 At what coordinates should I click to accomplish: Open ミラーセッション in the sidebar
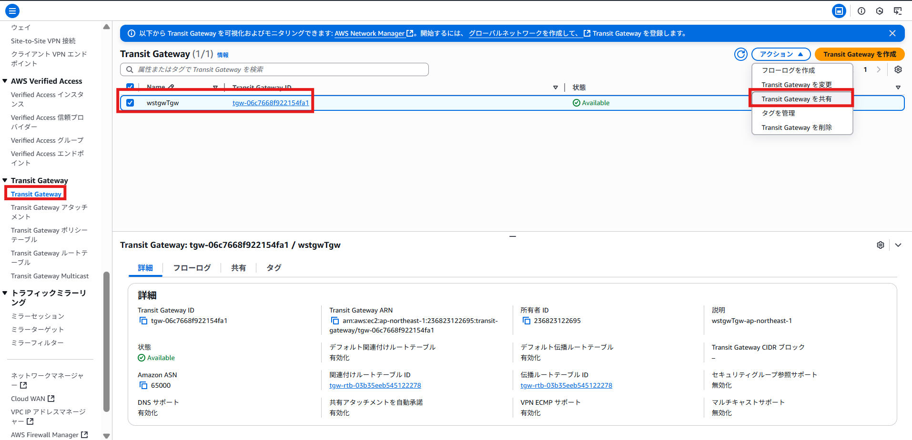[x=38, y=316]
